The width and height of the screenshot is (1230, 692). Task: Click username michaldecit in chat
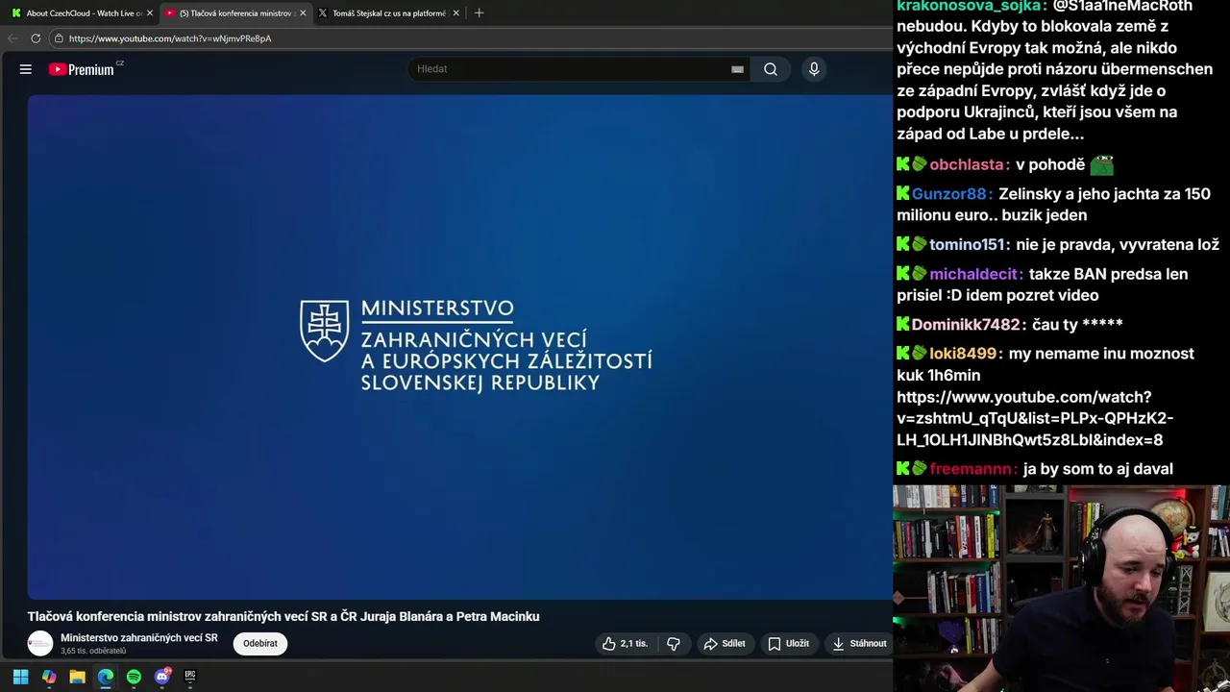point(973,274)
